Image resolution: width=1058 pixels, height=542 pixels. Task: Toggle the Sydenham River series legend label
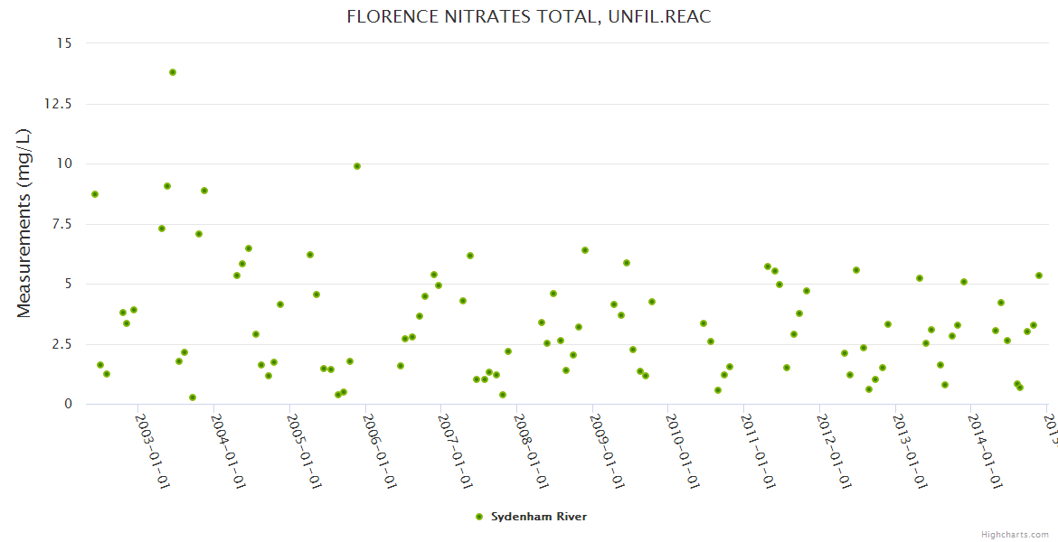538,517
